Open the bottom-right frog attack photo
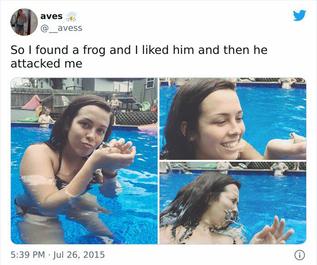The height and width of the screenshot is (265, 317). point(233,203)
